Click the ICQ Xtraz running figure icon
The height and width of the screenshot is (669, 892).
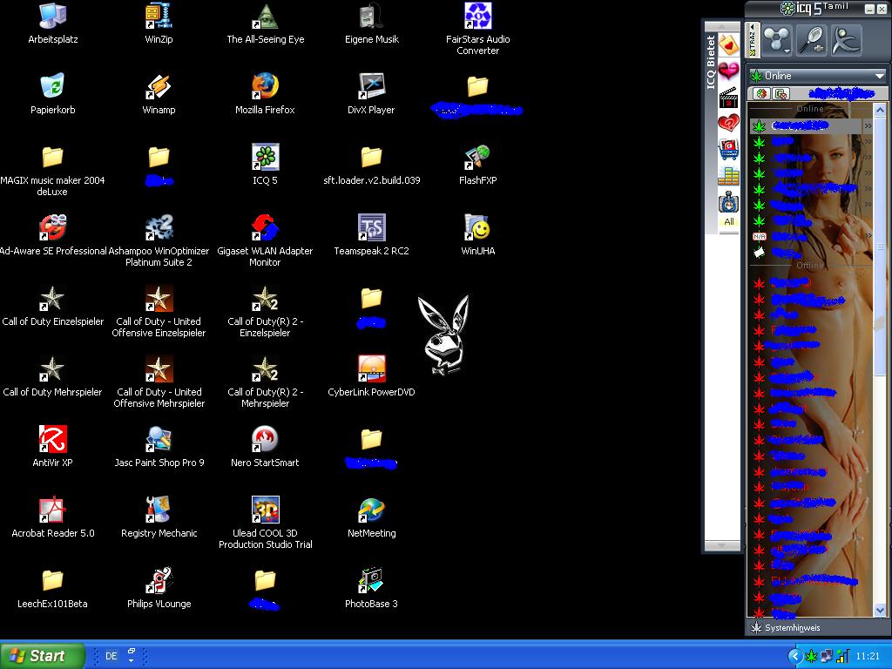845,40
